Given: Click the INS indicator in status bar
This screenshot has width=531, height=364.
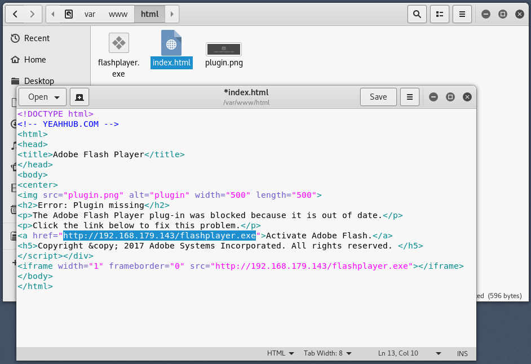Looking at the screenshot, I should (x=462, y=354).
